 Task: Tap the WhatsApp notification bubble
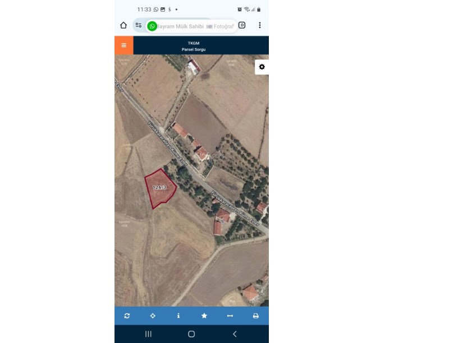152,26
